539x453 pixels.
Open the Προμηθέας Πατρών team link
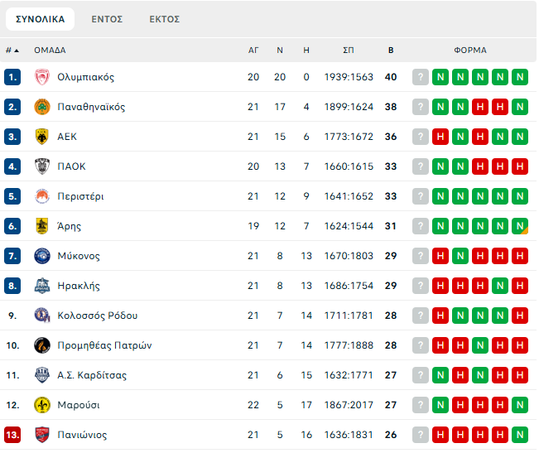[x=104, y=345]
